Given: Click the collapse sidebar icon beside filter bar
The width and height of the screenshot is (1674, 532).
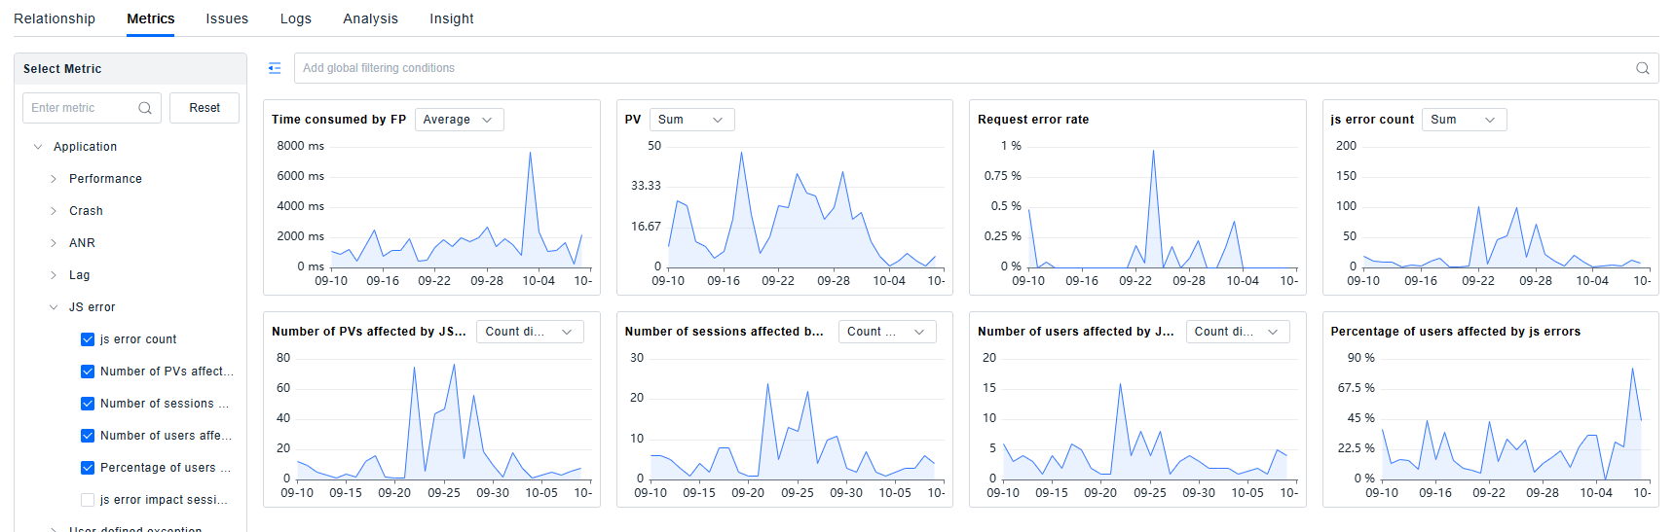Looking at the screenshot, I should [275, 68].
